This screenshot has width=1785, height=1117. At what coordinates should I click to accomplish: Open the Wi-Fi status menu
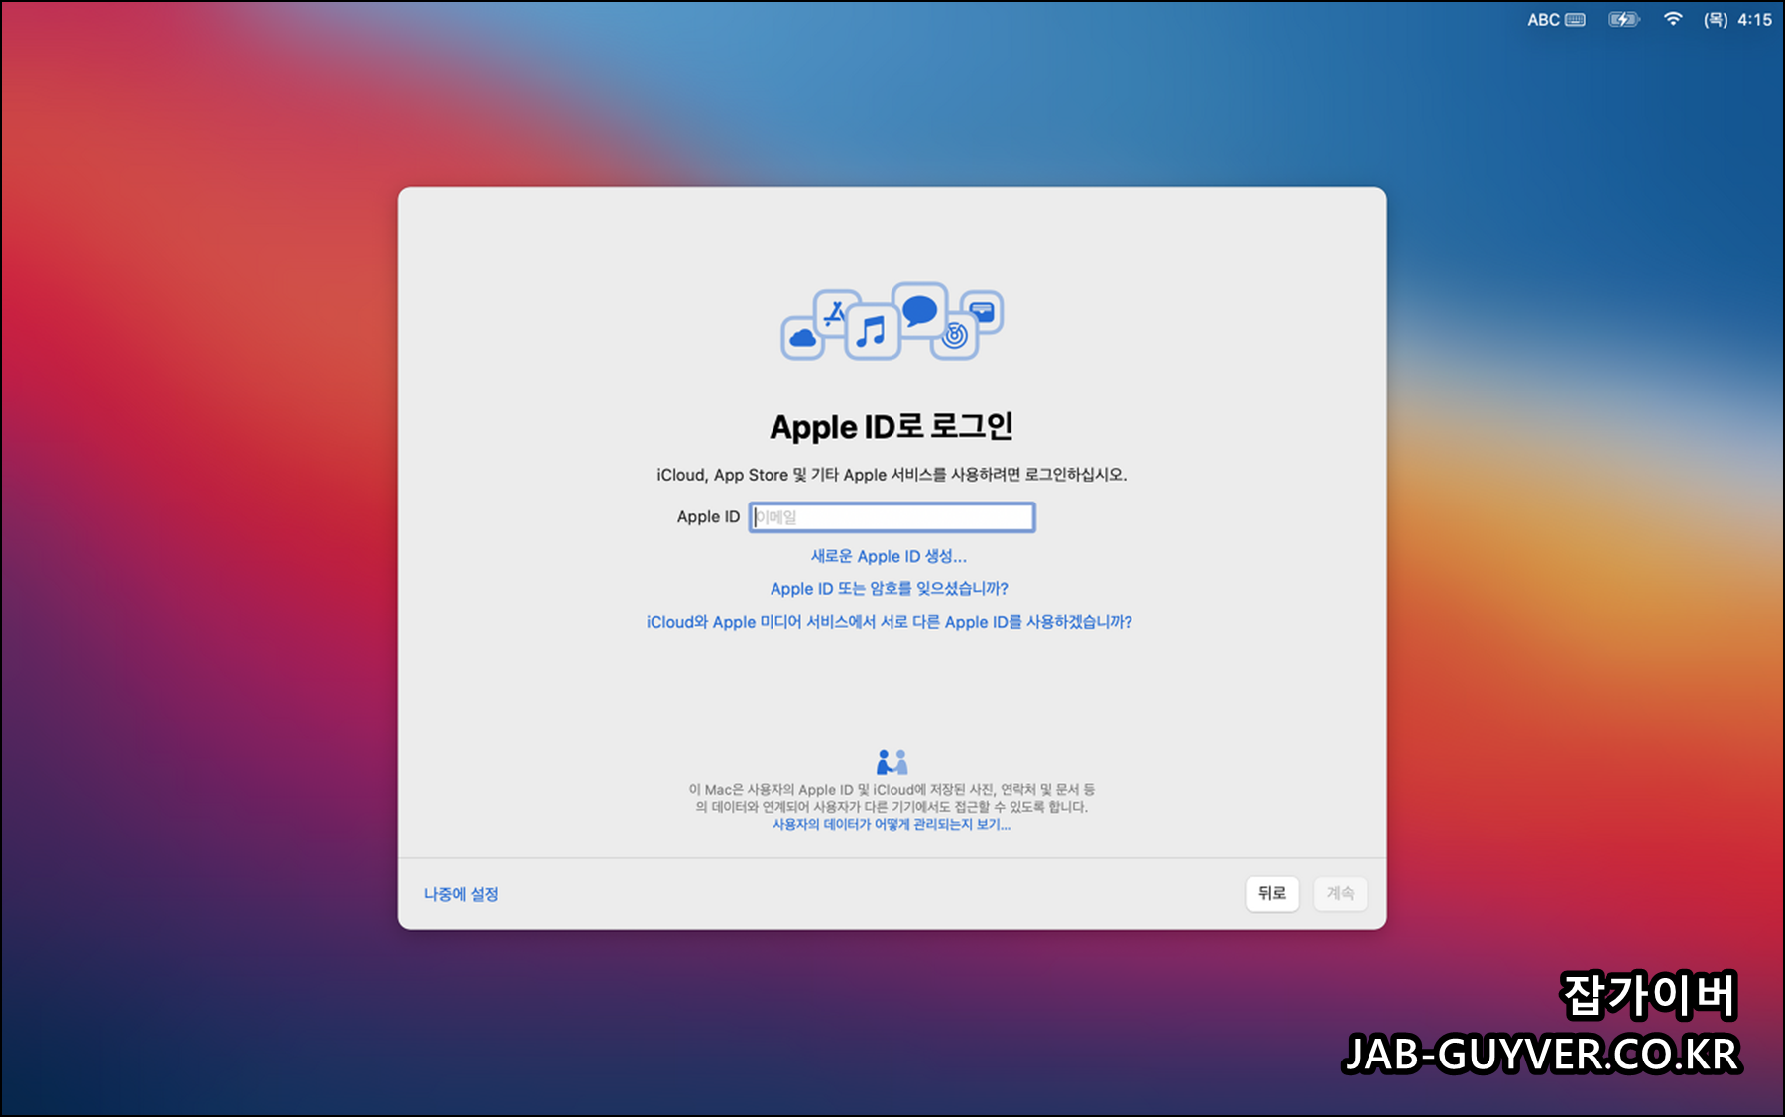[x=1673, y=19]
